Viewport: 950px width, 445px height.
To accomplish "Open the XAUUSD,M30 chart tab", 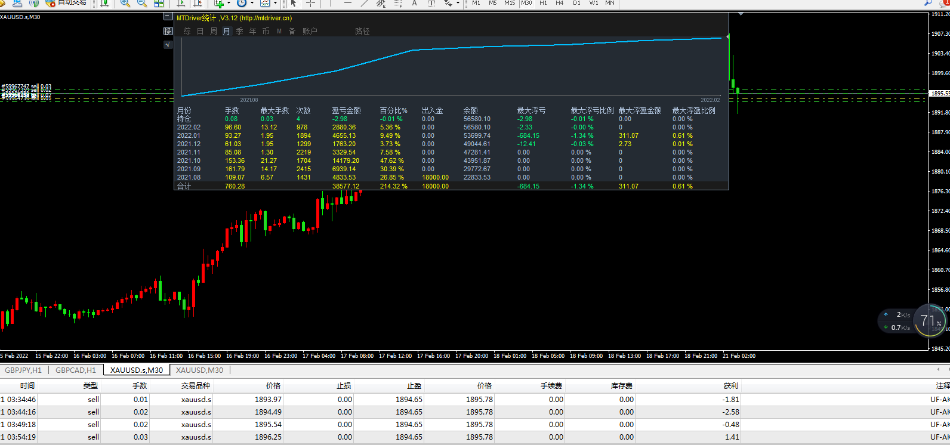I will [x=199, y=370].
